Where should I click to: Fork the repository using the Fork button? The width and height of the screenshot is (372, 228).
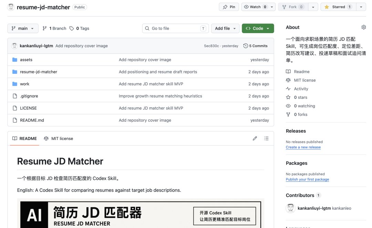(293, 7)
